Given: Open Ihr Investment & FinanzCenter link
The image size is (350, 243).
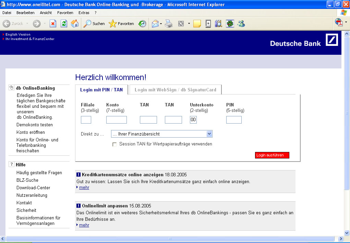Looking at the screenshot, I should [x=30, y=39].
